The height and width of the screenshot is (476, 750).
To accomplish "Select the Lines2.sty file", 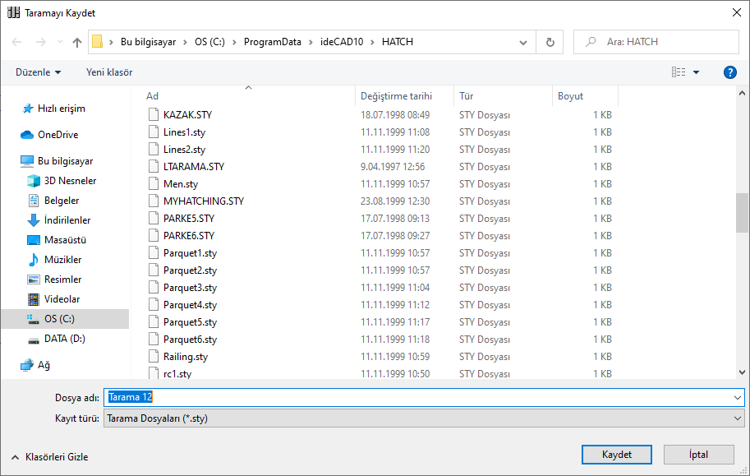I will click(x=185, y=150).
